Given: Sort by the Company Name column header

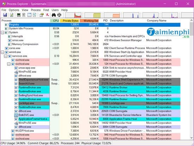Looking at the screenshot, I should click(163, 21).
